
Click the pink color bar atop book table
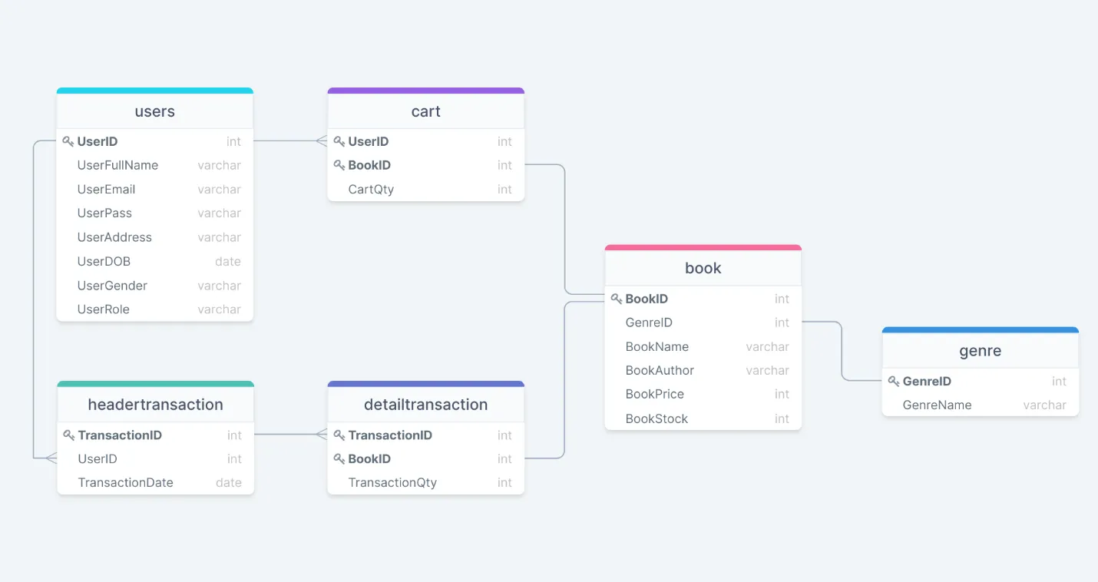coord(703,247)
